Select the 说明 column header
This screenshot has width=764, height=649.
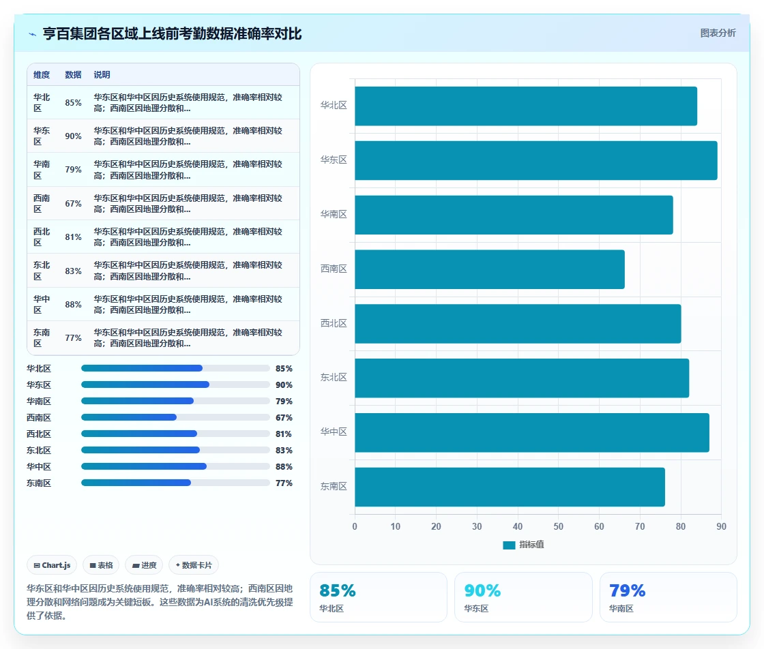(102, 75)
